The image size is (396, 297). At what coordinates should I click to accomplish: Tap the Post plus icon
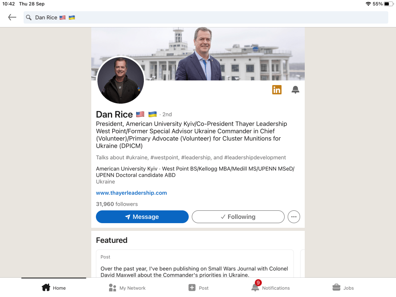click(x=192, y=288)
